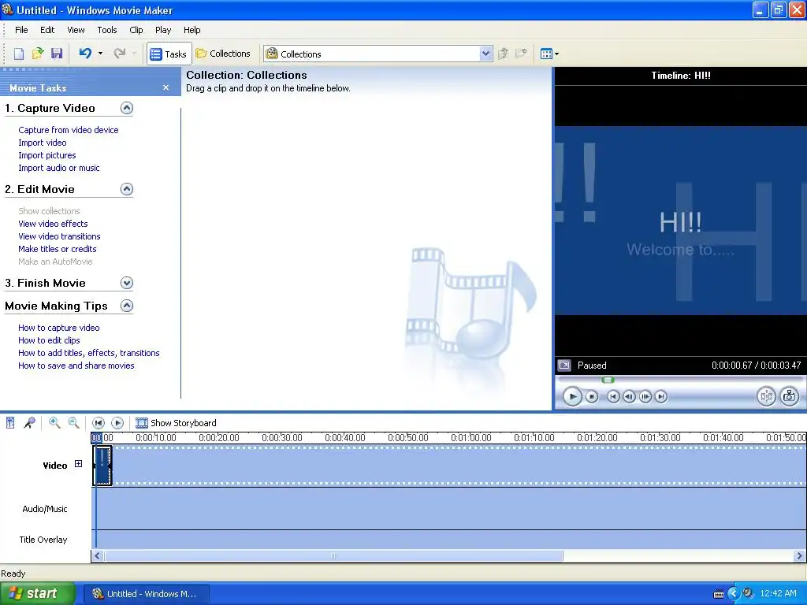Open How to save and share movies
The image size is (807, 605).
[76, 366]
